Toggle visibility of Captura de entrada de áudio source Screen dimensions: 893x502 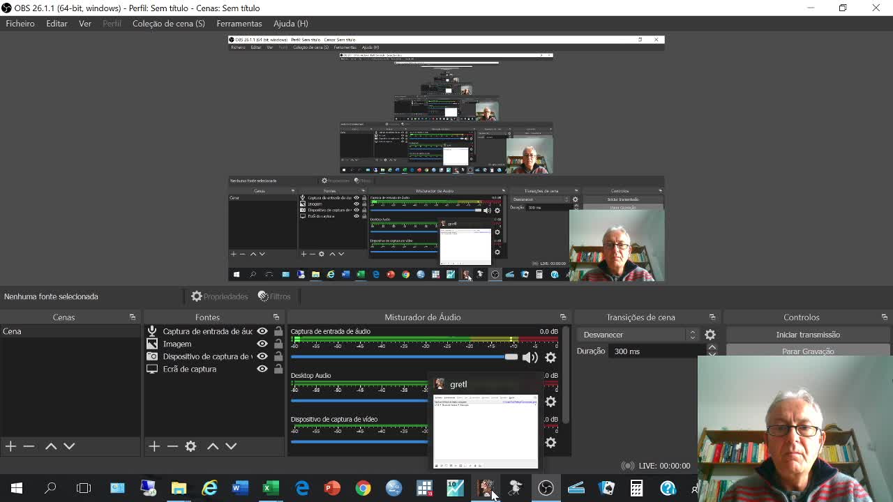point(262,331)
